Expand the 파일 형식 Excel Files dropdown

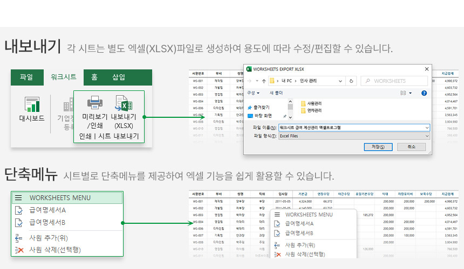coord(427,136)
